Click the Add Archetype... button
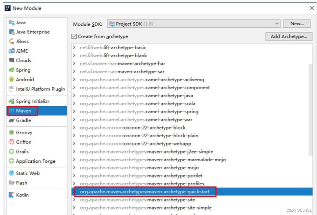This screenshot has width=317, height=215. point(289,37)
